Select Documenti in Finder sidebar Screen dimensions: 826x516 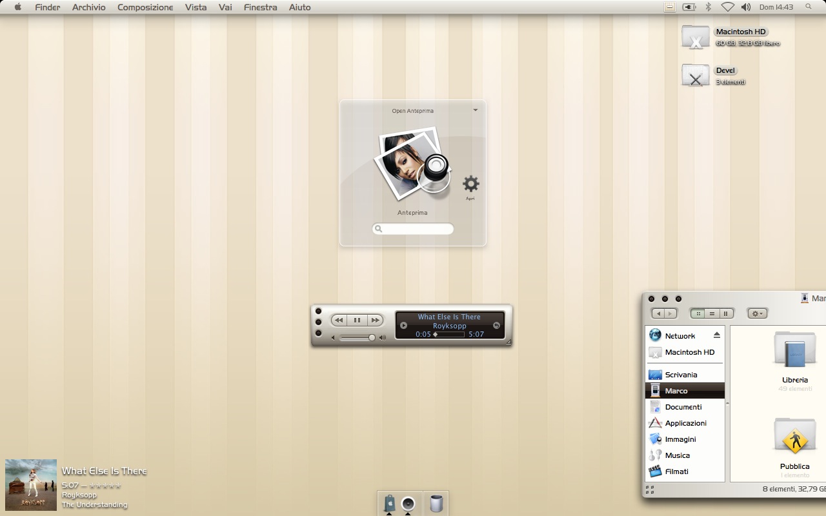coord(685,407)
